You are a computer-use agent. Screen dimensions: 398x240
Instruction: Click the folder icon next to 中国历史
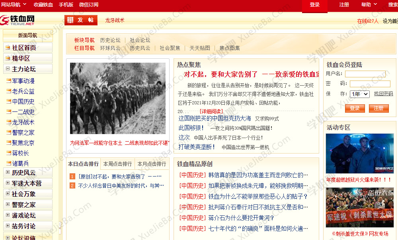9,102
